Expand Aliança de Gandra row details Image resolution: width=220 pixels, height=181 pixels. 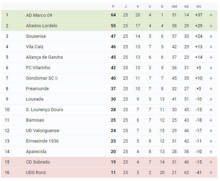coord(211,57)
